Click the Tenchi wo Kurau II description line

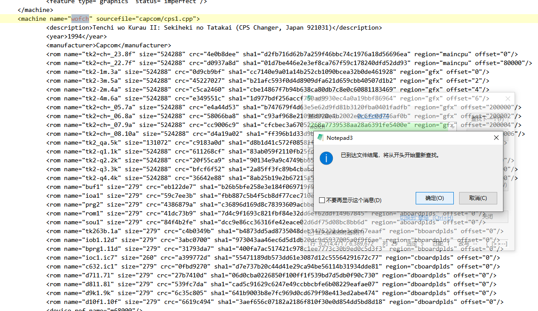(214, 27)
